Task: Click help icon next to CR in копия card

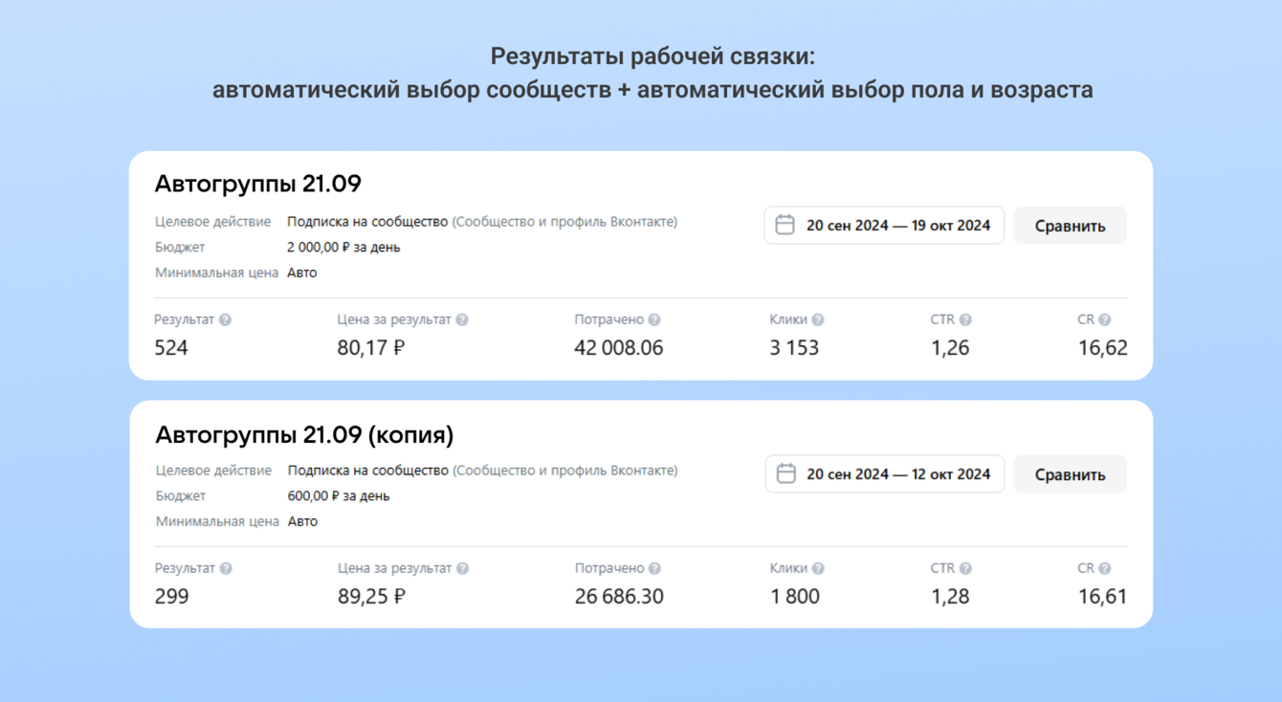Action: 1105,569
